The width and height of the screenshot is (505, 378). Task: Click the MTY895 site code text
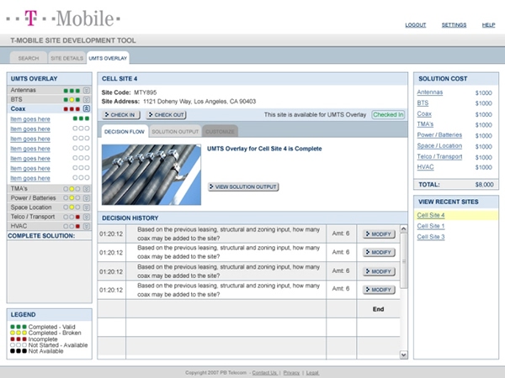(x=146, y=92)
